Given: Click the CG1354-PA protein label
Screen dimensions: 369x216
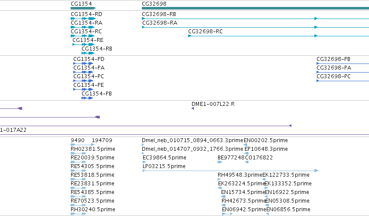Looking at the screenshot, I should [x=89, y=68].
